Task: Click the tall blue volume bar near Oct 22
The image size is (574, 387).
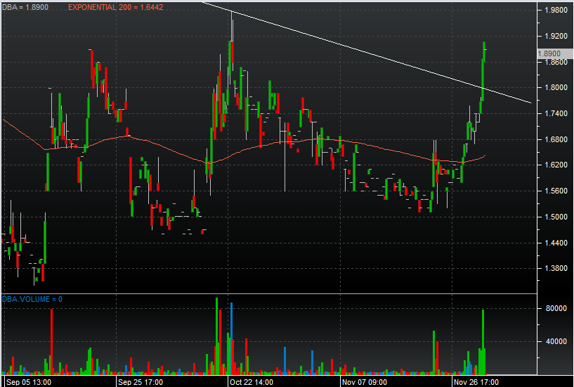Action: (231, 338)
